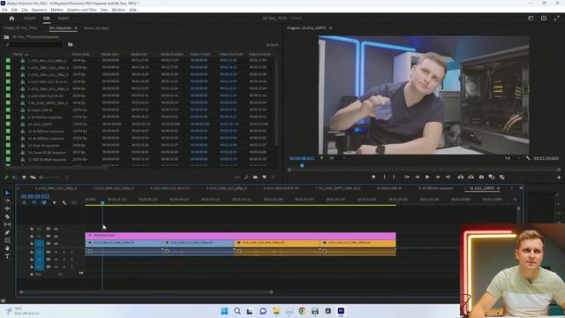Switch to the Source panel tab

tap(96, 27)
